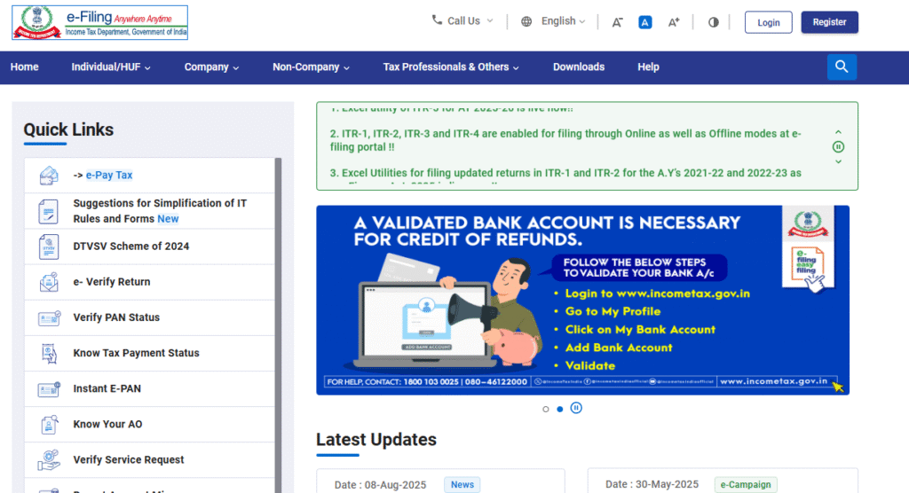Click the Quick Links panel scrollbar
The width and height of the screenshot is (909, 493).
278,325
